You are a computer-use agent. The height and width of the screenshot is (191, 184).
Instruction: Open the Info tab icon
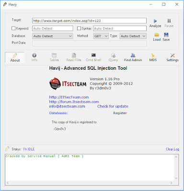34,55
